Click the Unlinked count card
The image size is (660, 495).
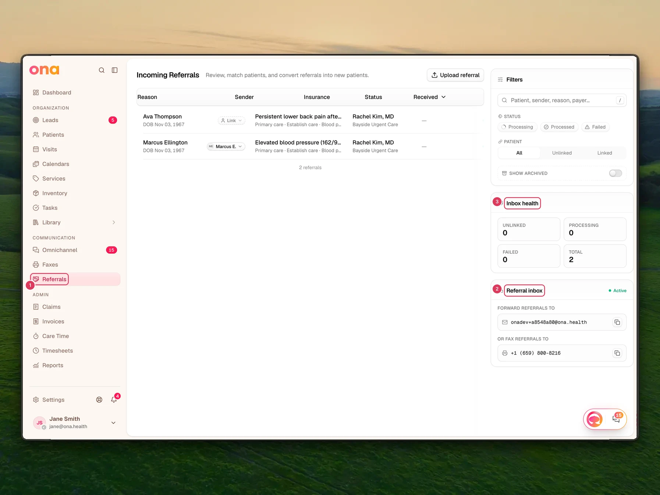point(529,229)
